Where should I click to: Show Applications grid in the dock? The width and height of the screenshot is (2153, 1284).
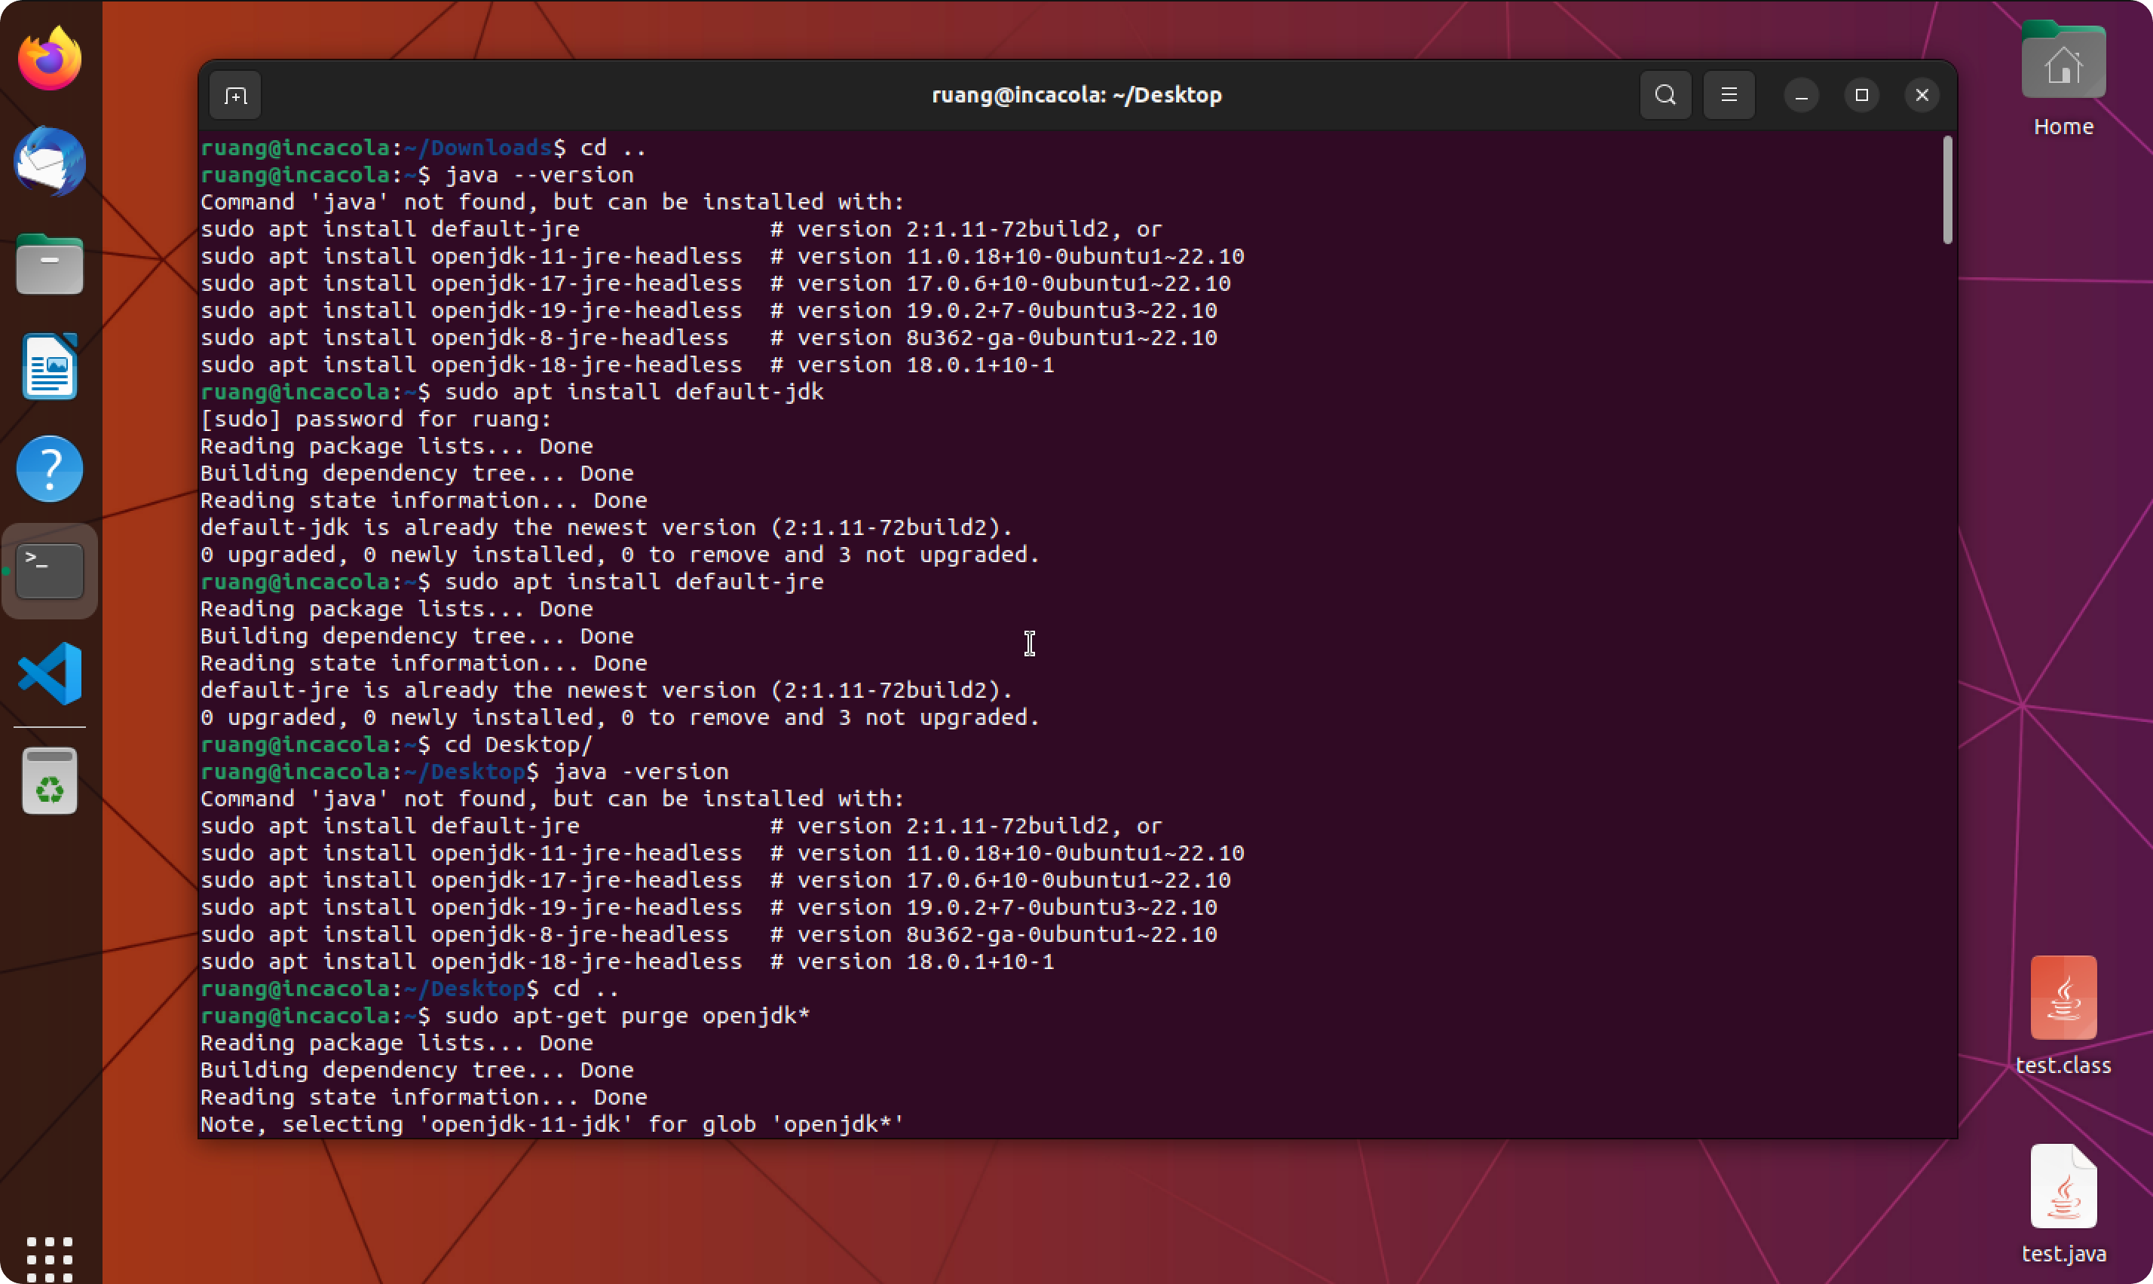pos(49,1258)
